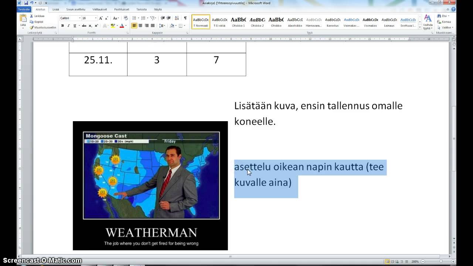Screen dimensions: 473x266
Task: Activate the Muotoilusivellin format painter
Action: coord(43,27)
